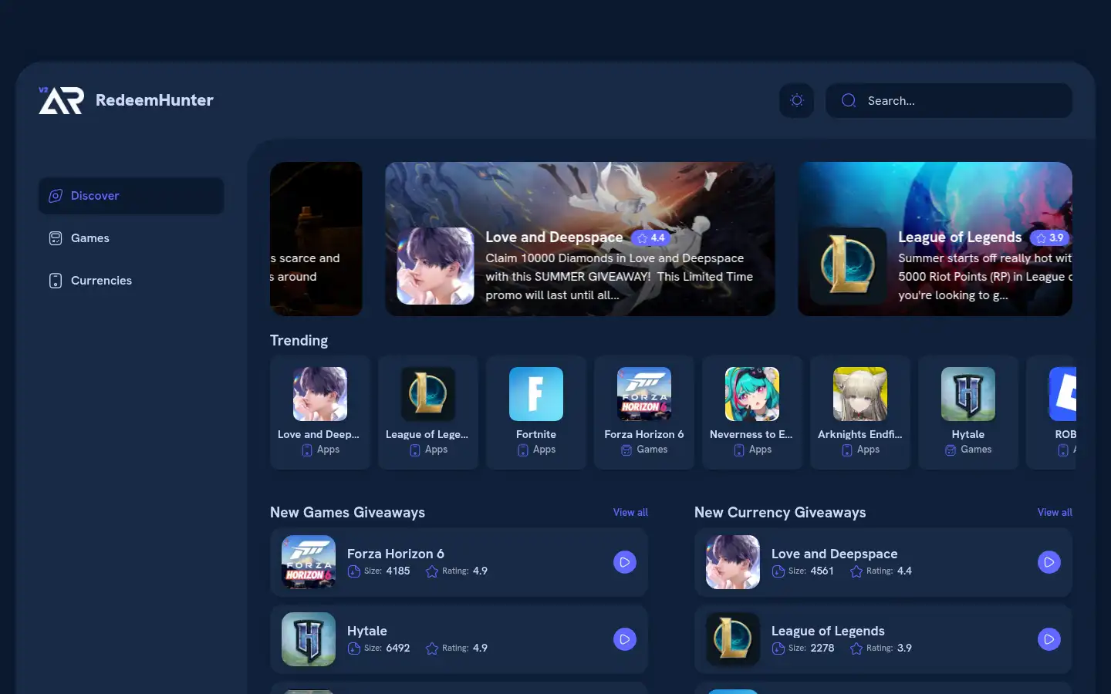1111x694 pixels.
Task: Click the 4.4 rating badge on banner
Action: (x=650, y=238)
